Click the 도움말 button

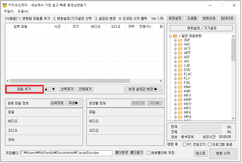pyautogui.click(x=192, y=18)
